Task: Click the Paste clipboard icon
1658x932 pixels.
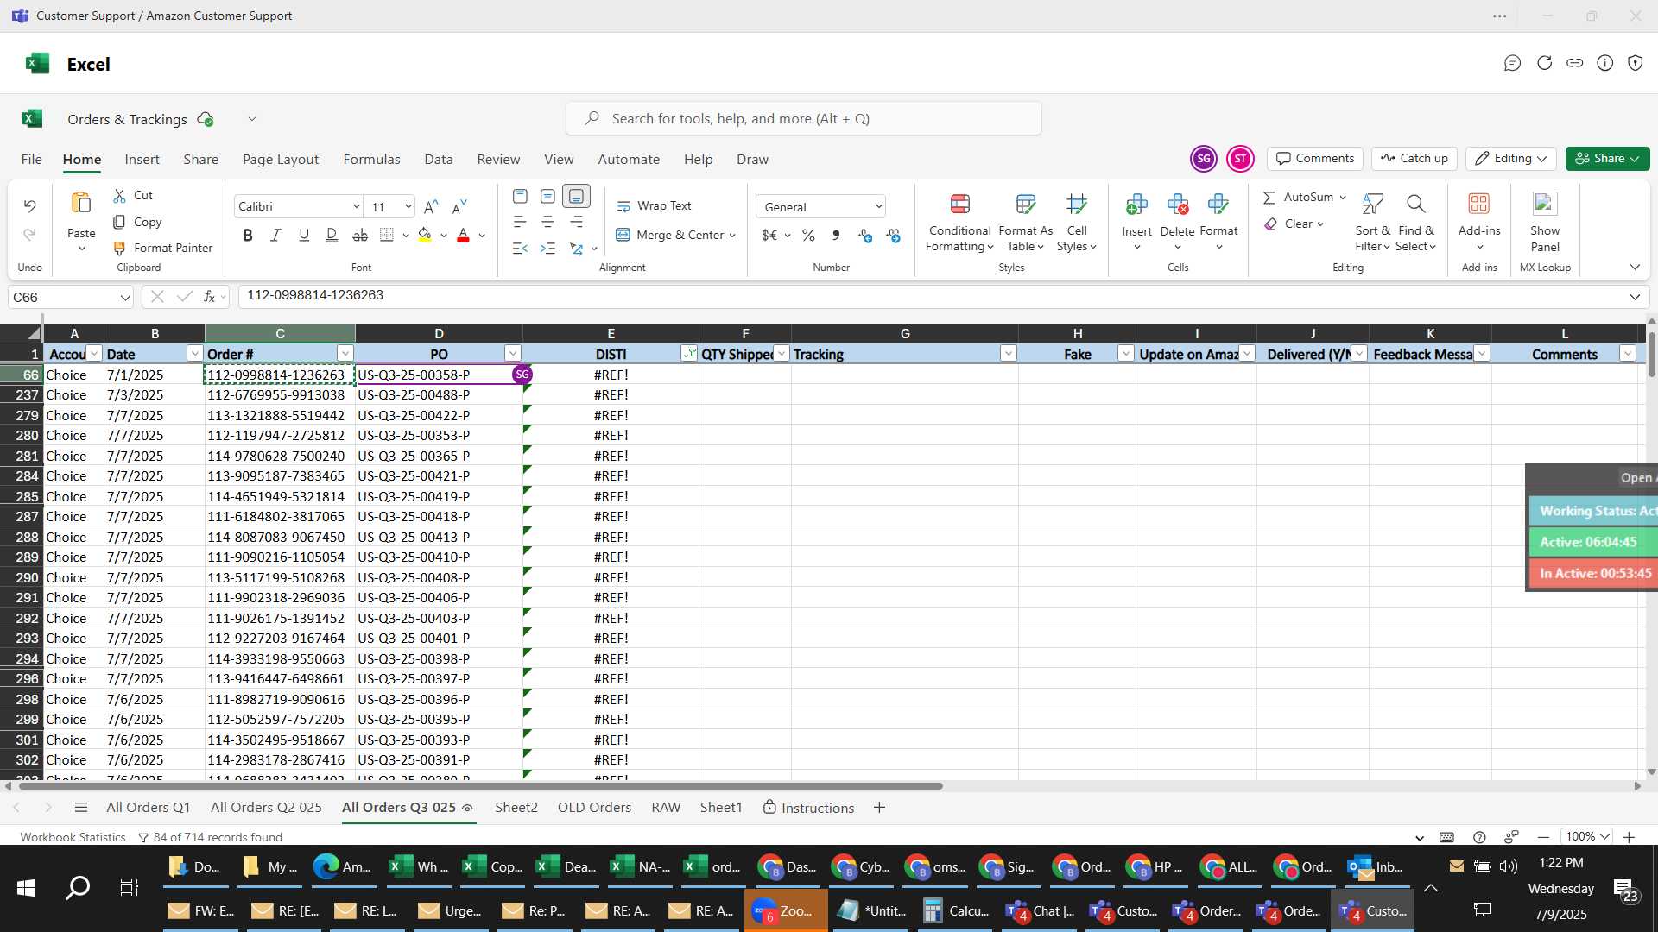Action: pyautogui.click(x=81, y=203)
